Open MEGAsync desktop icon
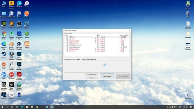The image size is (194, 109). point(12,75)
